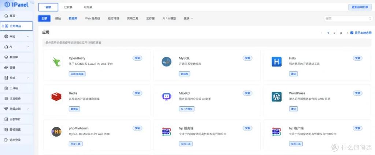Click the Halo app icon
The width and height of the screenshot is (375, 155).
coord(276,62)
